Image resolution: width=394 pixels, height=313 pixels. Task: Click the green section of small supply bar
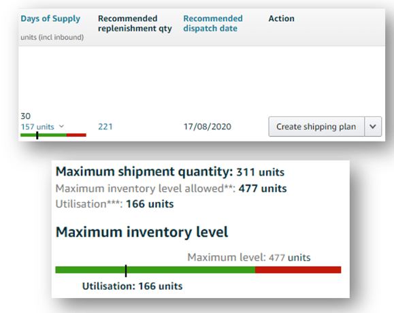coord(44,135)
